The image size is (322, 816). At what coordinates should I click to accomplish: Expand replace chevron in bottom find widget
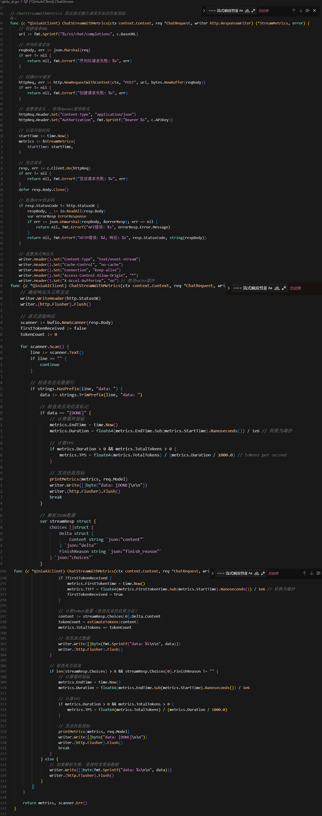pos(213,573)
